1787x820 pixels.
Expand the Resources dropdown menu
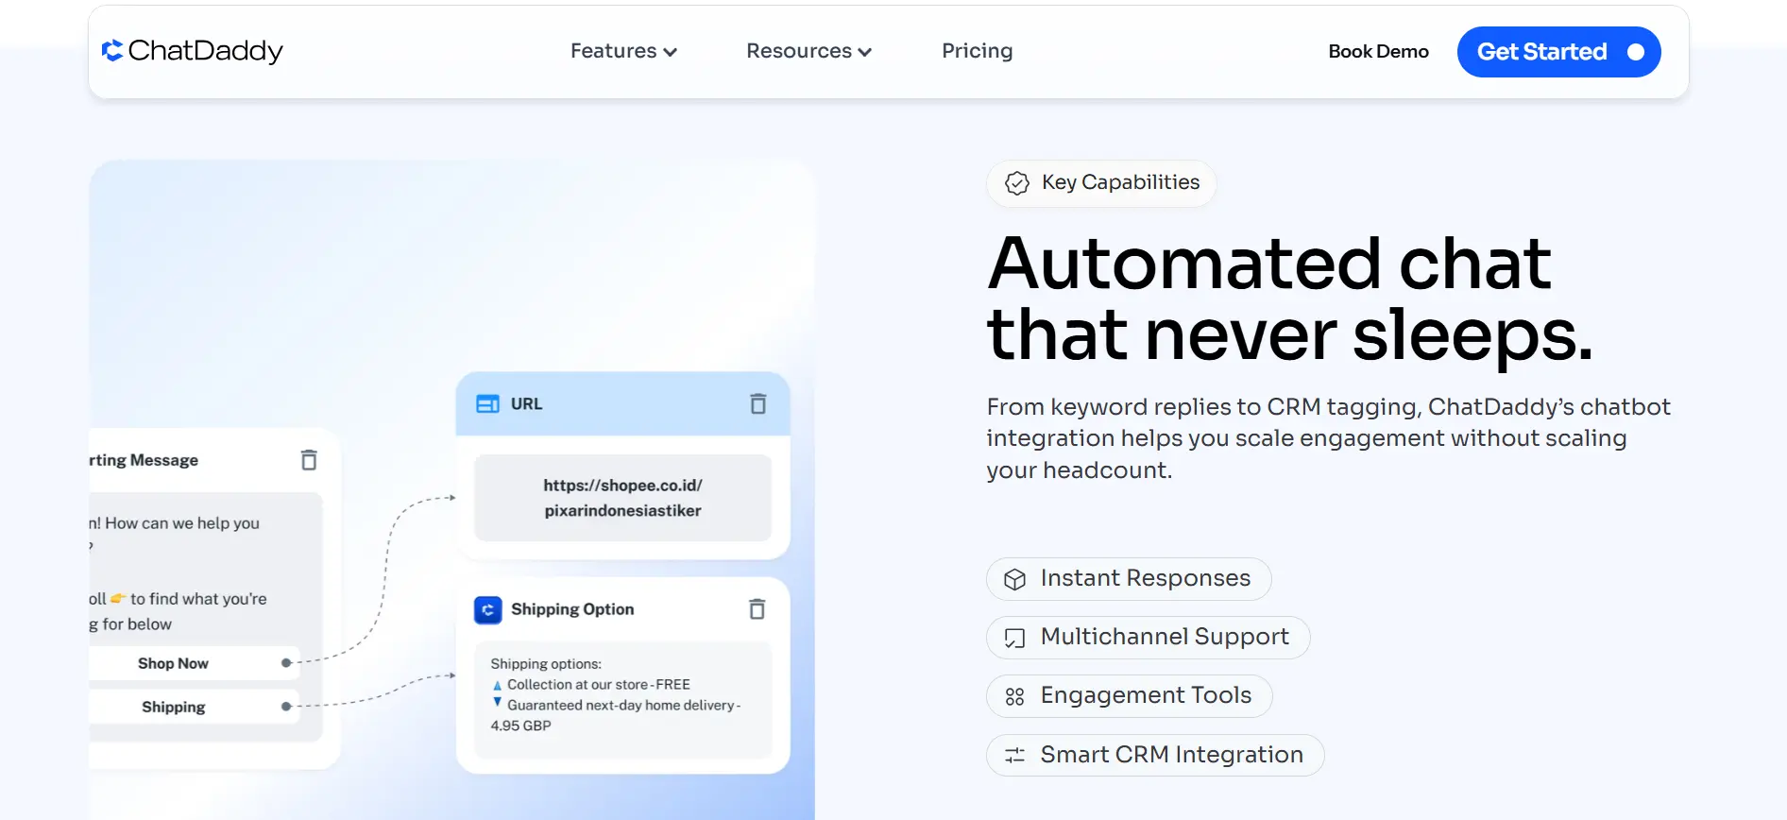click(808, 51)
